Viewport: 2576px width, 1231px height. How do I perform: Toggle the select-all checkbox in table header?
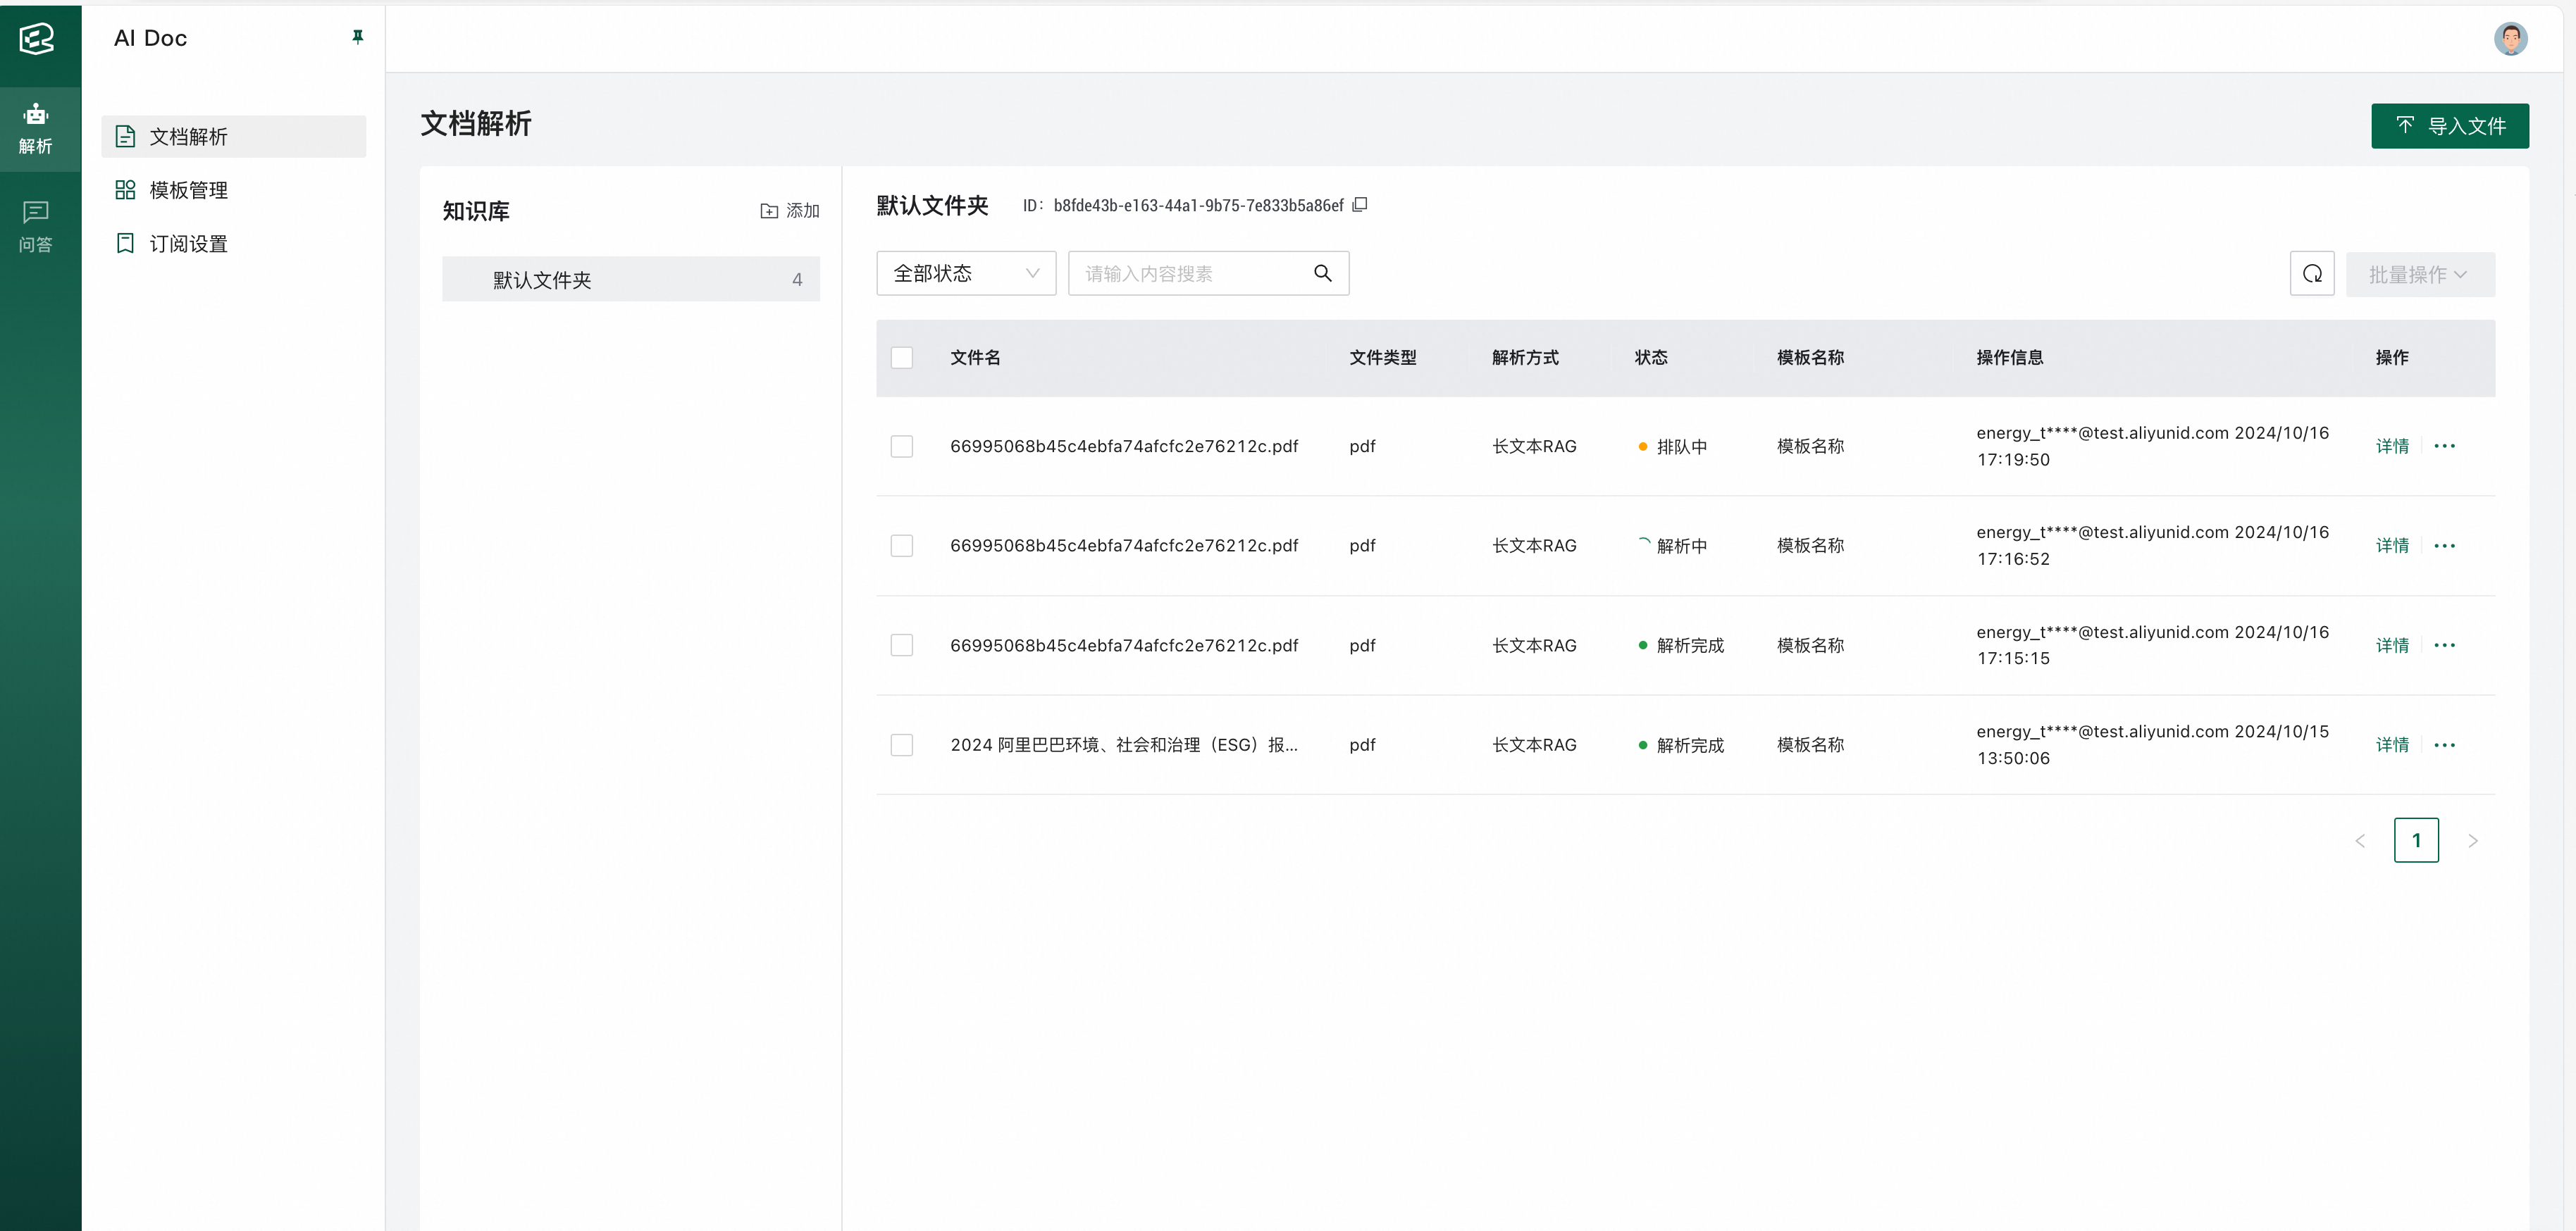902,358
